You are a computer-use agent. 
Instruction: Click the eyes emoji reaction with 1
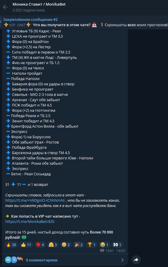point(117,245)
